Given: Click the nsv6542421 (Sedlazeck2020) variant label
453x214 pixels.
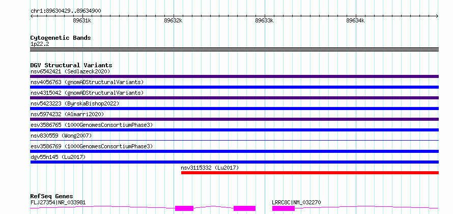Looking at the screenshot, I should [70, 71].
